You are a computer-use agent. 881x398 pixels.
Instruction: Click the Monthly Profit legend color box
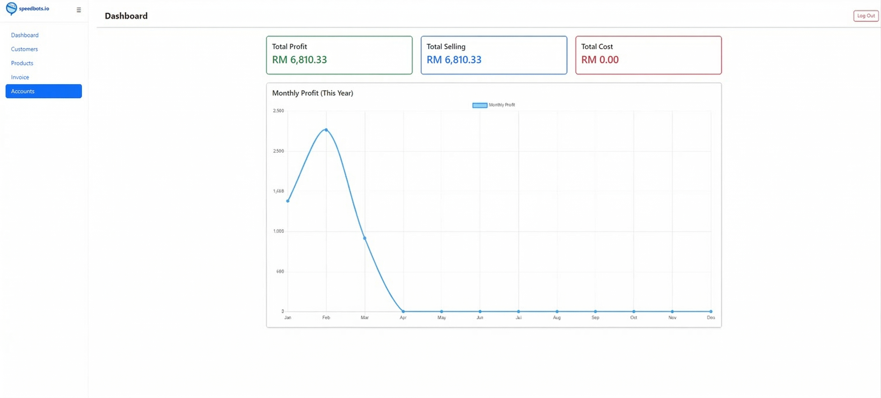[480, 105]
